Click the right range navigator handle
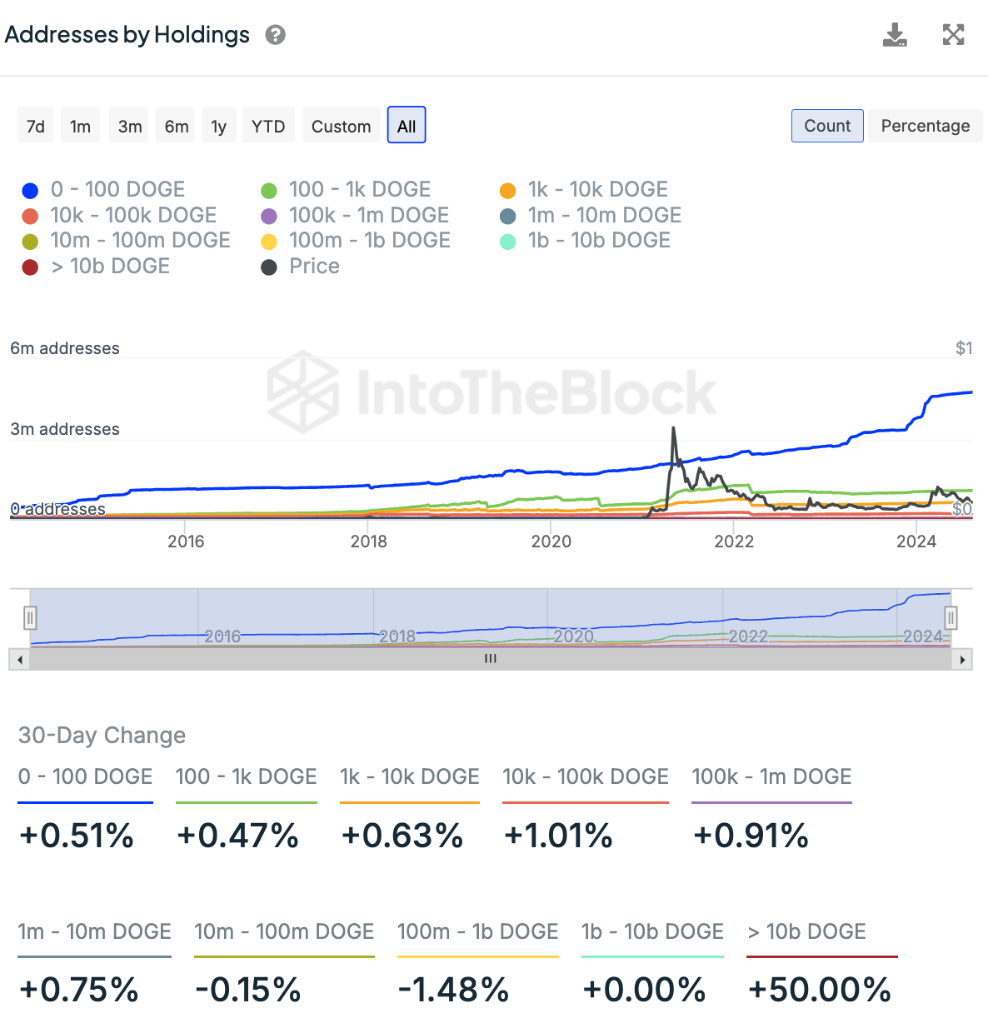 pos(951,617)
